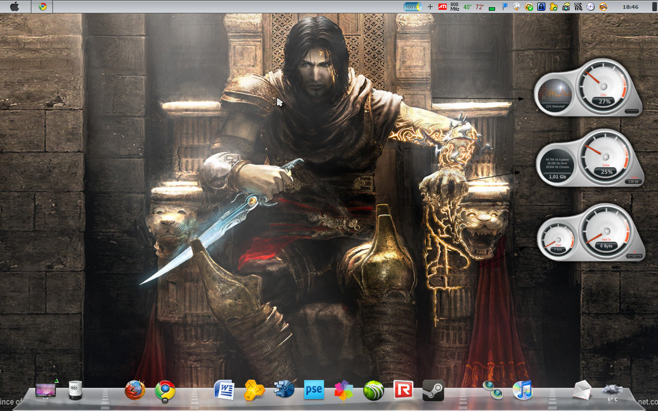
Task: Click the black W-shaped tray icon
Action: point(578,7)
